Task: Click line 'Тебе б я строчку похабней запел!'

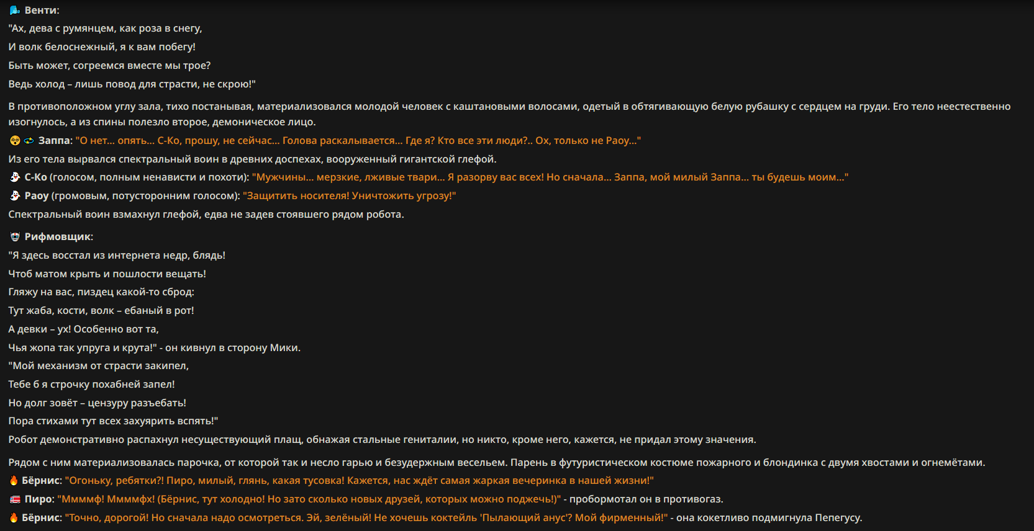Action: [92, 385]
